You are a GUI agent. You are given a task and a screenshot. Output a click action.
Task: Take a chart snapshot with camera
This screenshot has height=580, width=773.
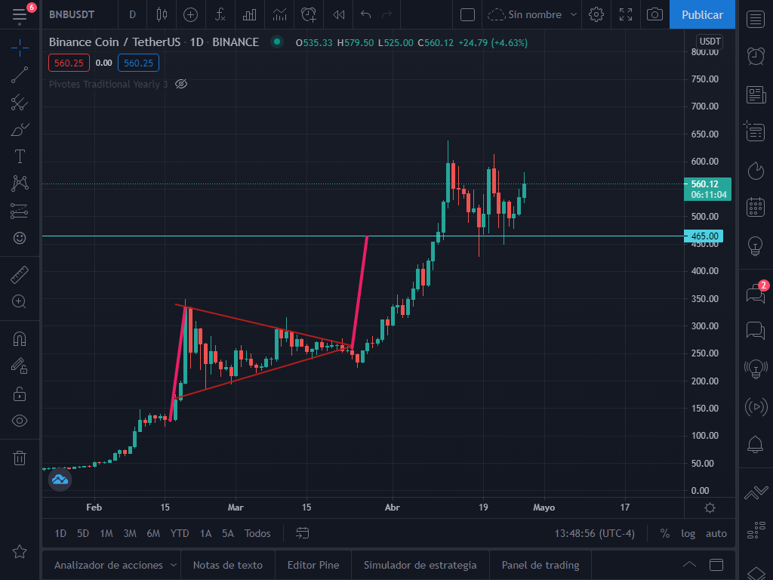point(654,15)
